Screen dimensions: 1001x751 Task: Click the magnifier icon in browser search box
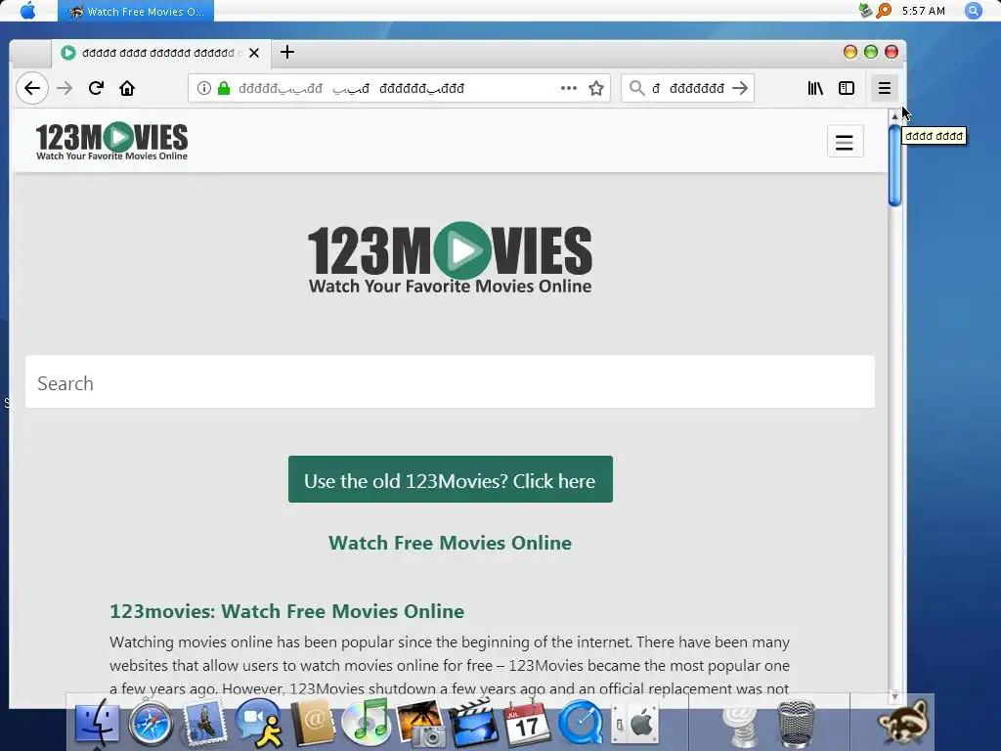[636, 88]
